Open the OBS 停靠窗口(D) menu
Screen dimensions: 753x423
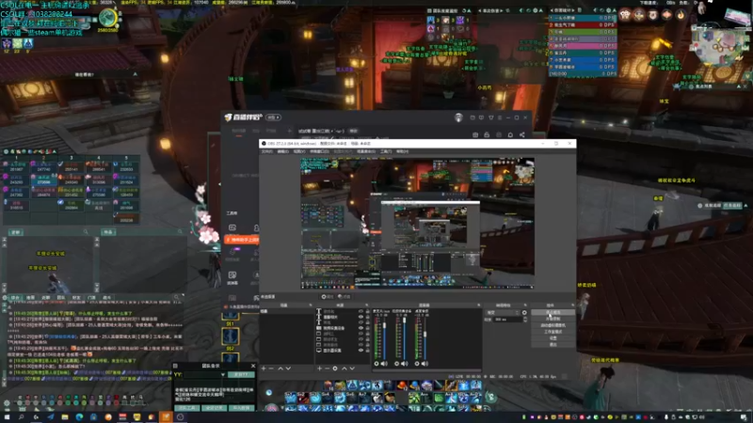point(319,151)
